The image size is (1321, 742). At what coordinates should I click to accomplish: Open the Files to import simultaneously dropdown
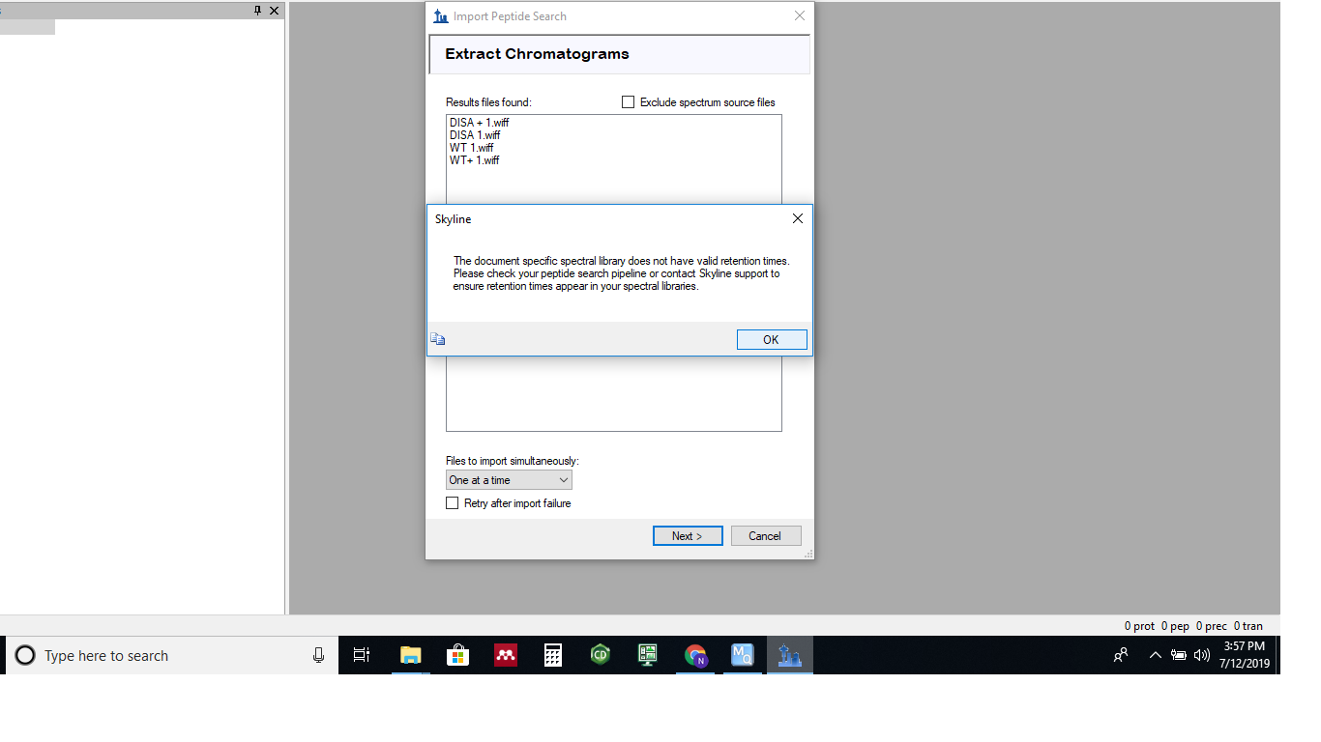pos(509,480)
